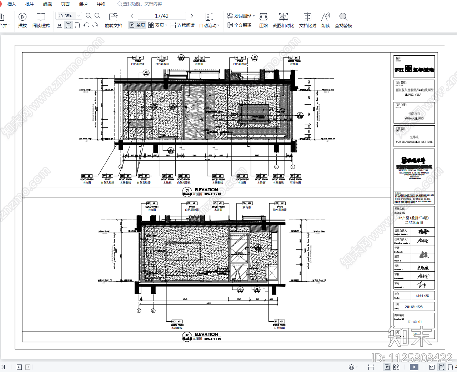Click the 17/42 page number field
This screenshot has width=457, height=372.
pyautogui.click(x=162, y=16)
